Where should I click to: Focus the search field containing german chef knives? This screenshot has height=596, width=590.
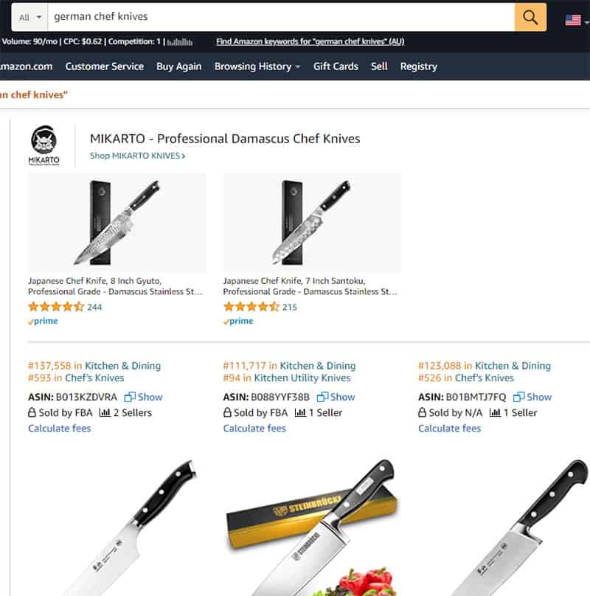click(281, 18)
